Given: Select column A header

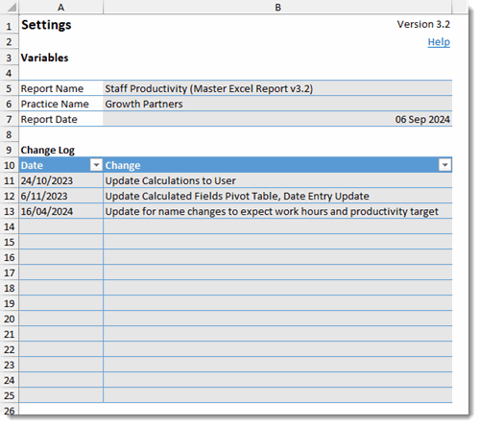Looking at the screenshot, I should (60, 7).
